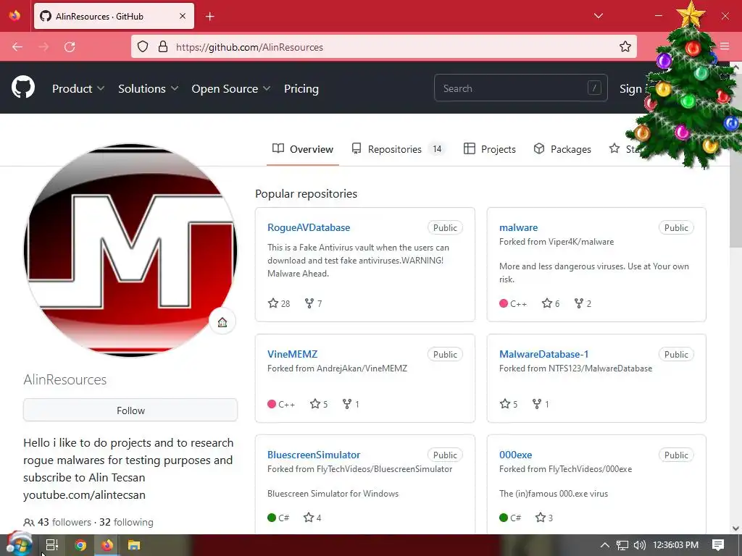Click 'Forked from Viper4K/malware' text
Screen dimensions: 742x556
click(x=556, y=242)
